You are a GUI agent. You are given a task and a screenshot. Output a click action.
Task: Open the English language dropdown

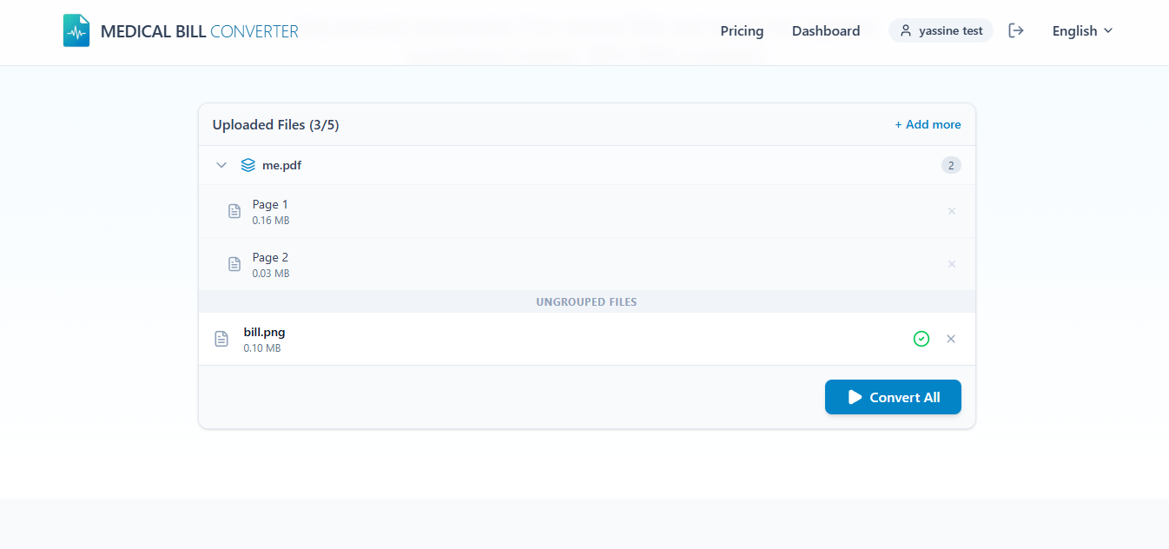[1081, 30]
